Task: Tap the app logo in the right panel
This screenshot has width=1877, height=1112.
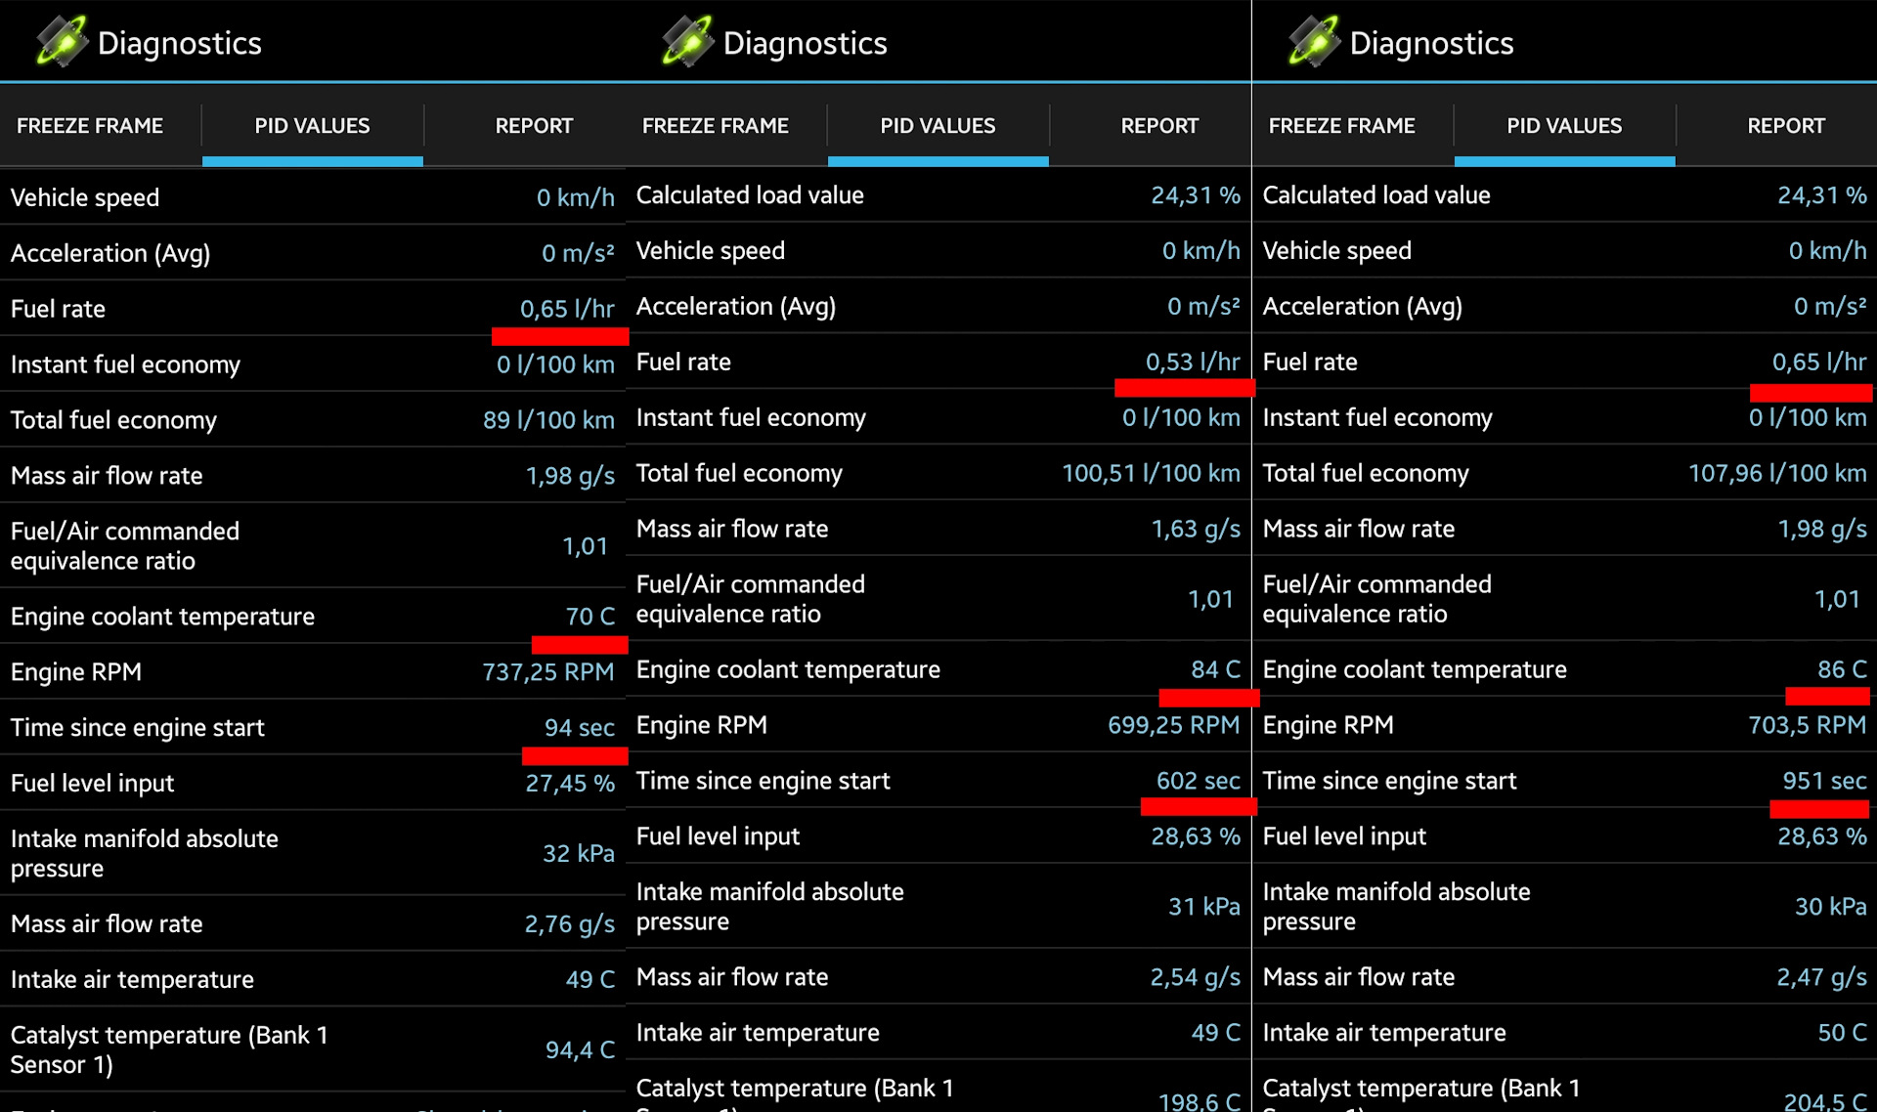Action: coord(1315,41)
